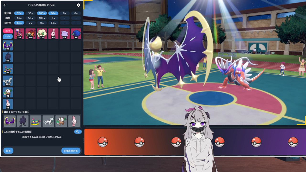Click the message 該当するものが見つかりませんでした
This screenshot has width=306, height=172.
[42, 137]
